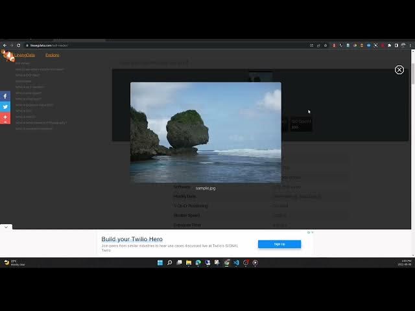This screenshot has width=415, height=311.
Task: Open the Explore link in the header
Action: tap(52, 55)
